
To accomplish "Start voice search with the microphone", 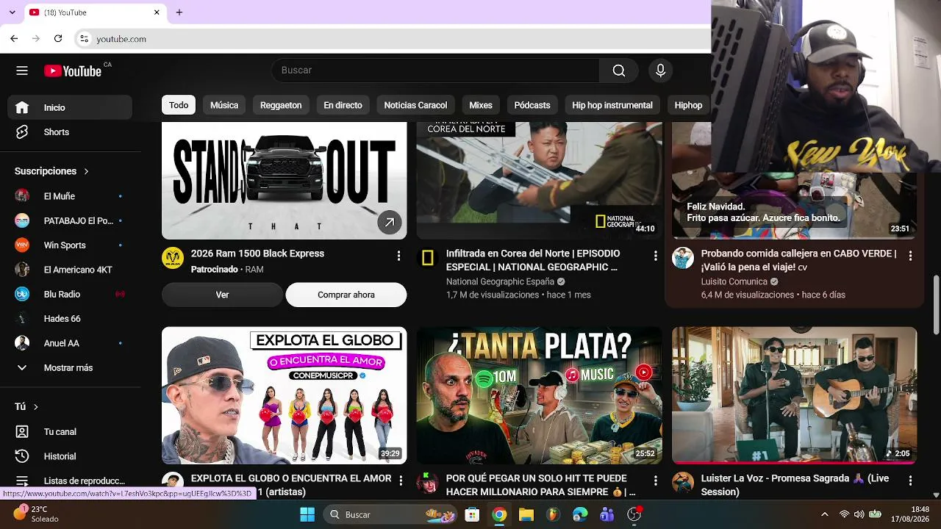I will point(660,71).
